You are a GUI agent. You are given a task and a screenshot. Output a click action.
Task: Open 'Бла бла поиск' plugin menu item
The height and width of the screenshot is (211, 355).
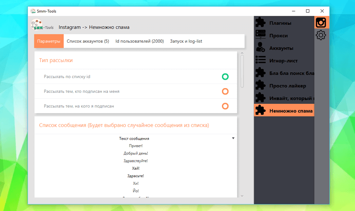pyautogui.click(x=292, y=73)
